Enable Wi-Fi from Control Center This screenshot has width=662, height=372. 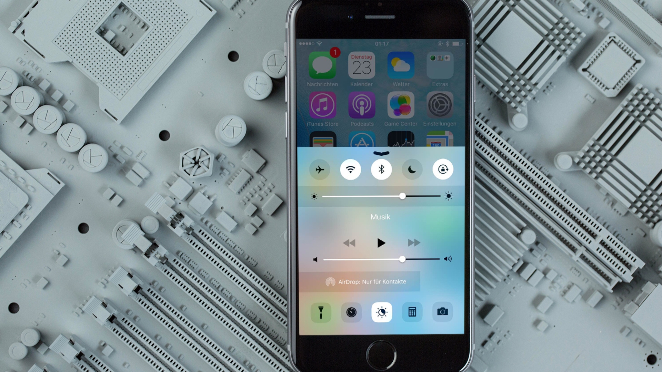[x=350, y=169]
